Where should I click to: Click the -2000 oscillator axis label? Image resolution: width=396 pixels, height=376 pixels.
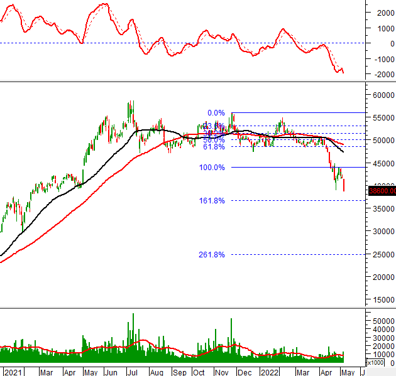(382, 75)
